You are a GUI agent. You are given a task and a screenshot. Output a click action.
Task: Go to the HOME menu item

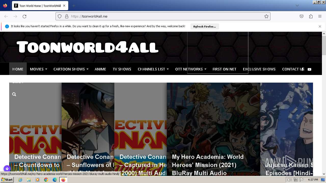pos(18,69)
